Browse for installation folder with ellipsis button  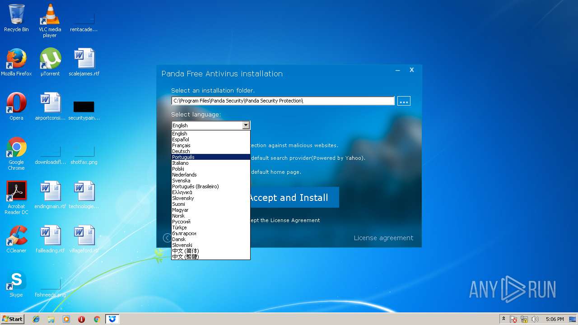coord(404,101)
